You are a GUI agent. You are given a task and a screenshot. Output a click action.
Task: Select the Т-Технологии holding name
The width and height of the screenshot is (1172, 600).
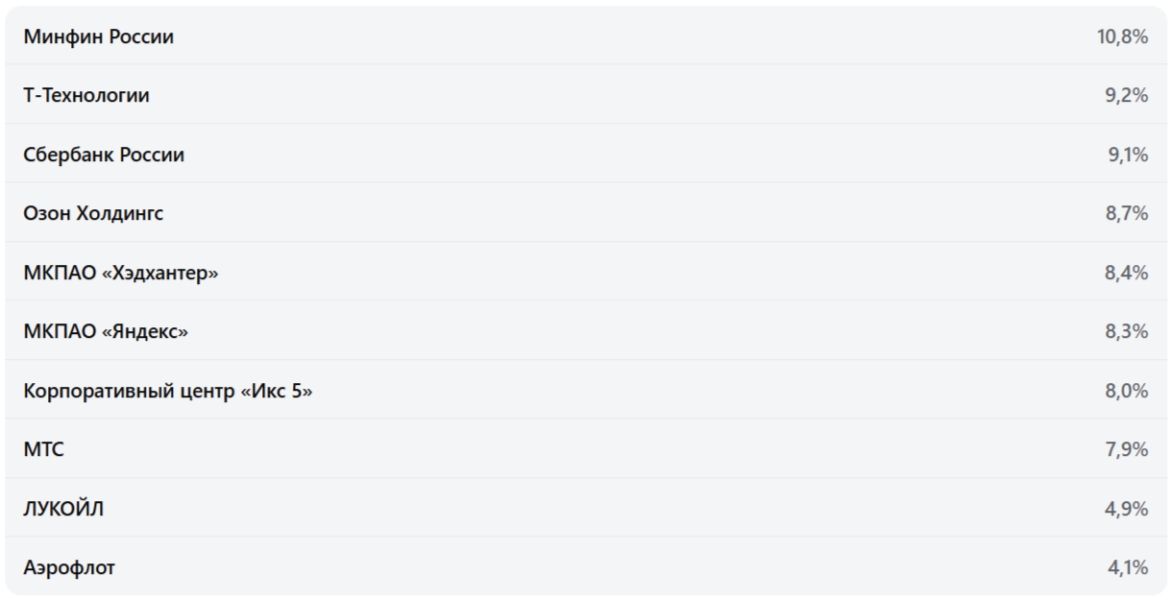tap(86, 96)
